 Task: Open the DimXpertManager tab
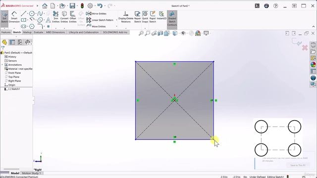pos(28,42)
